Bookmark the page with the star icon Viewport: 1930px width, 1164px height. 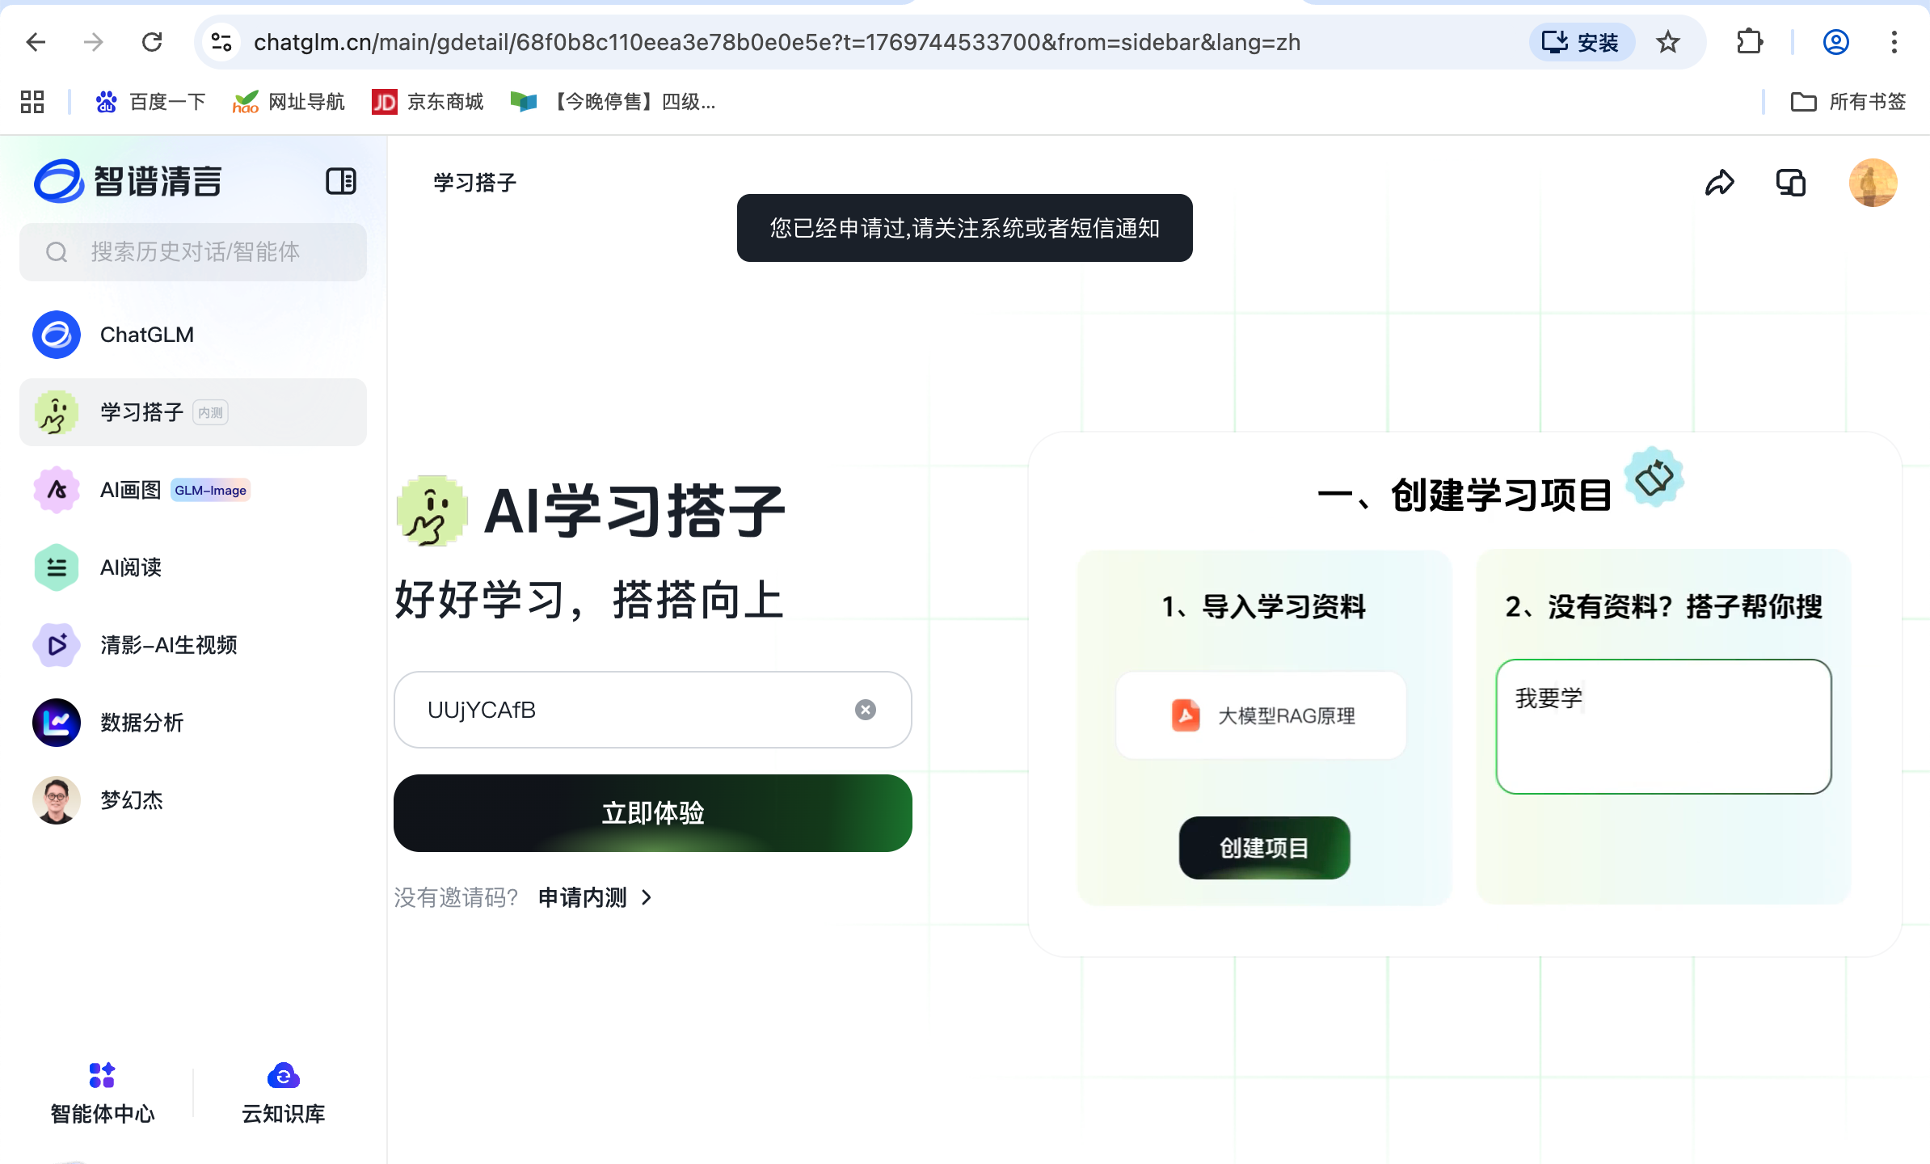(1667, 42)
